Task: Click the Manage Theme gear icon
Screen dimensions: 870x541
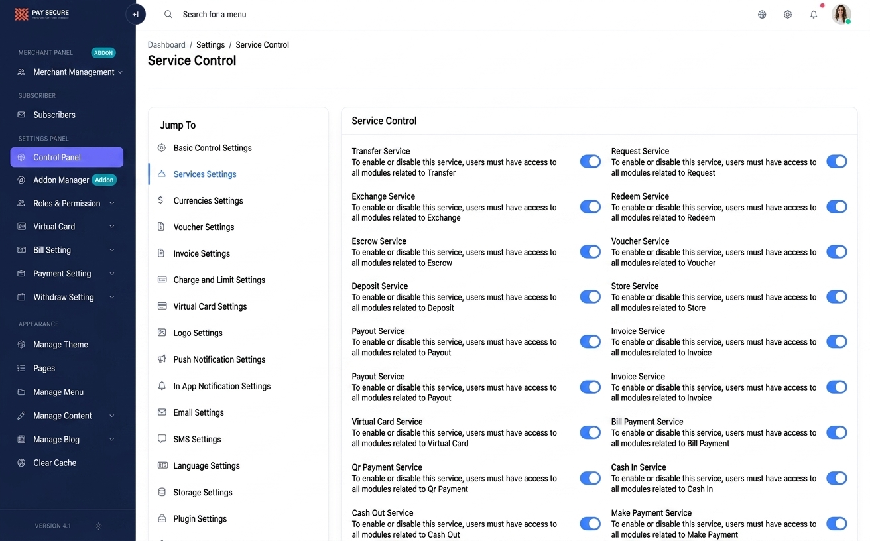Action: [21, 345]
